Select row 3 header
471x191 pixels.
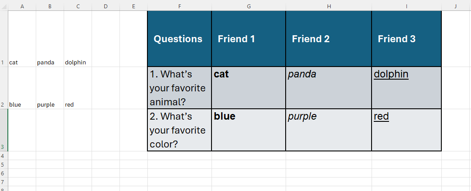[4, 130]
